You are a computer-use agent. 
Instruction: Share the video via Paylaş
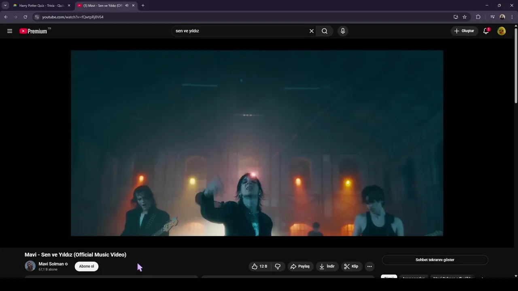pos(300,266)
